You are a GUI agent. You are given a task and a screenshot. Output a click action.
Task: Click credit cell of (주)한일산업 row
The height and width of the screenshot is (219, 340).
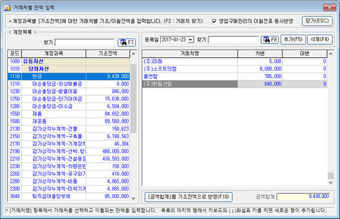[x=305, y=84]
